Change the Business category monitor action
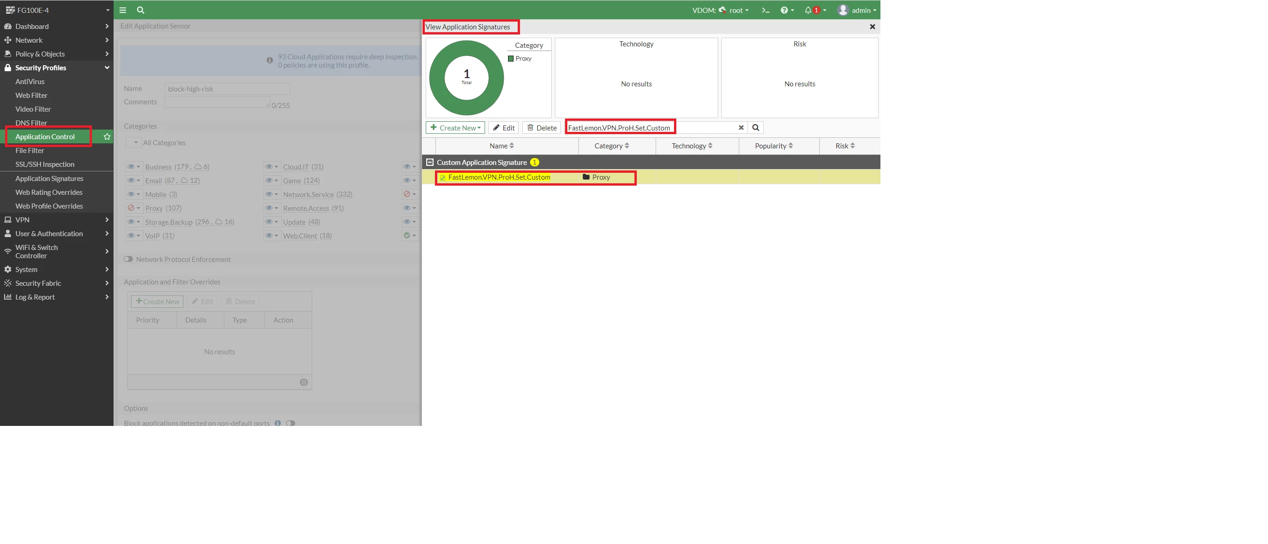1268x544 pixels. [x=134, y=167]
